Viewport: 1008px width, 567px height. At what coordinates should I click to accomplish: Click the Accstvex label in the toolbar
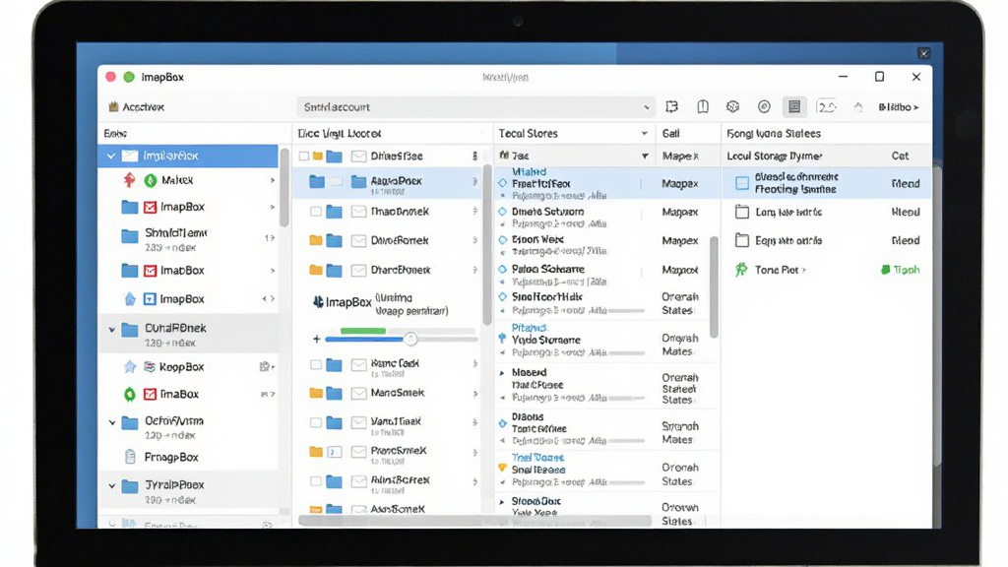(x=144, y=107)
